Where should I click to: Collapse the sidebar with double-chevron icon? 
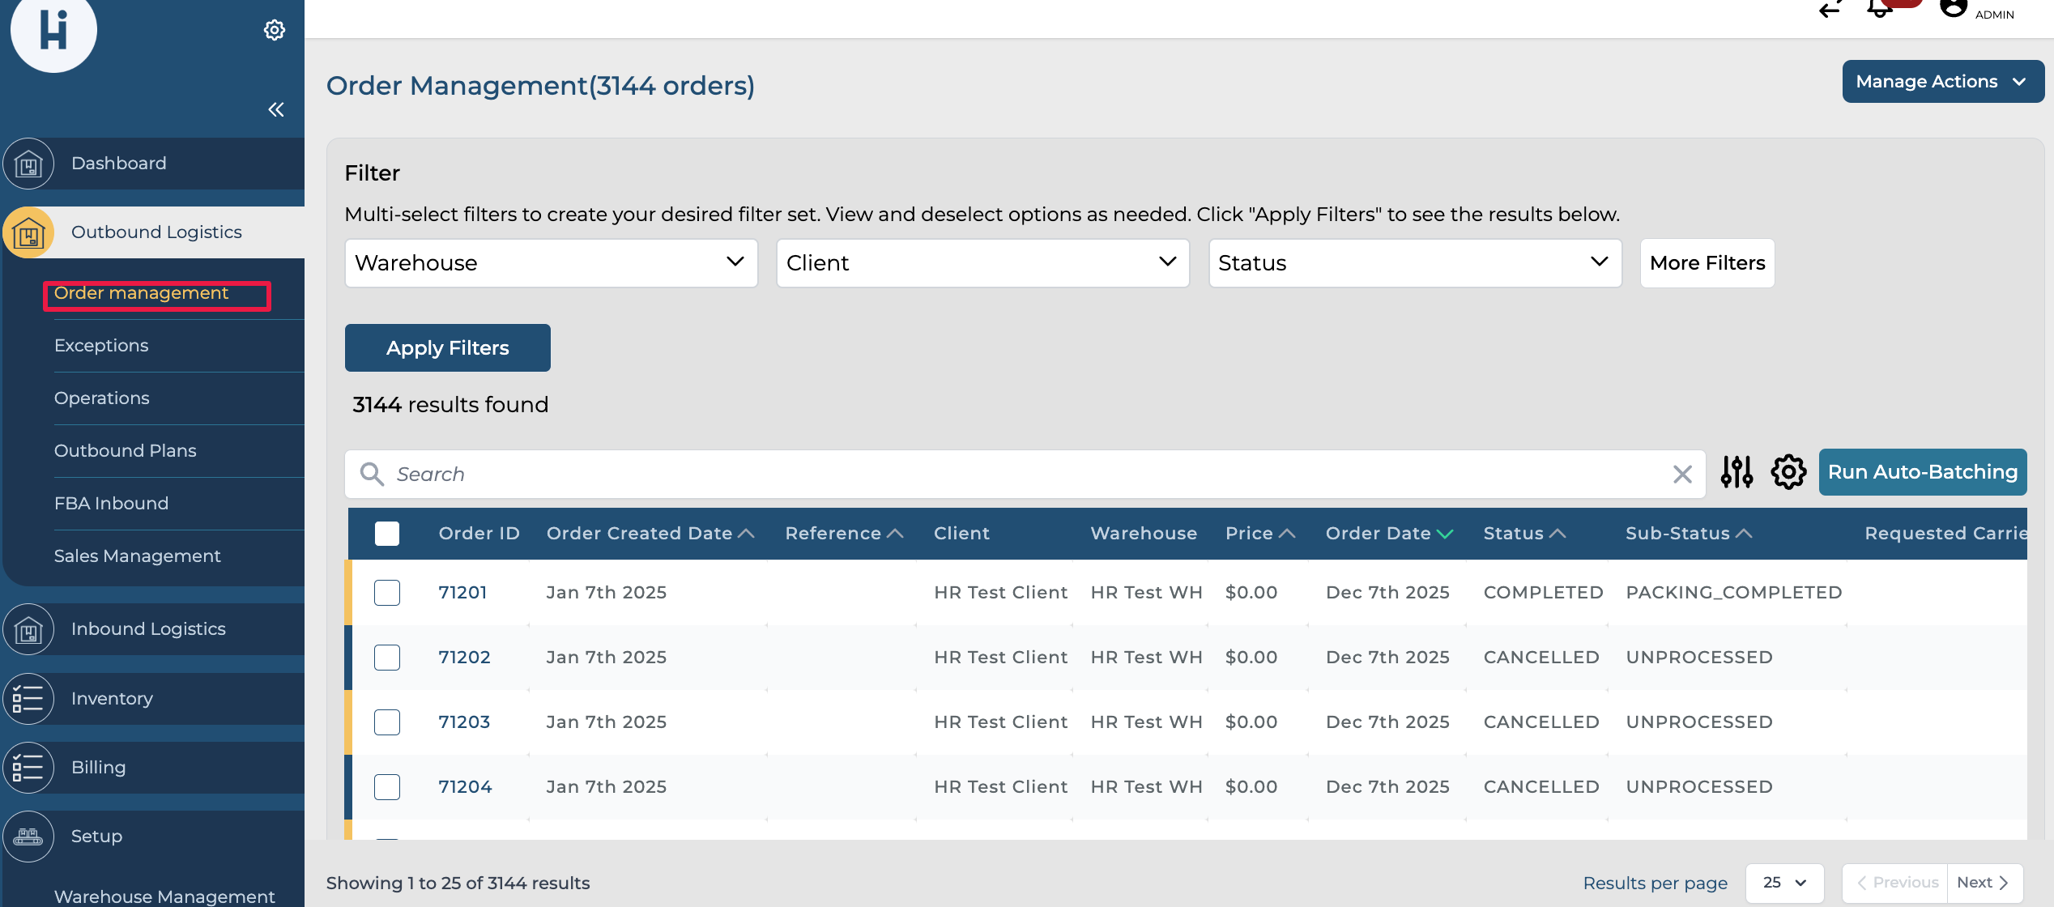click(276, 109)
